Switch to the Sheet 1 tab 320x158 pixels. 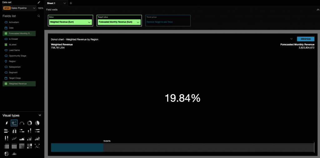(53, 3)
